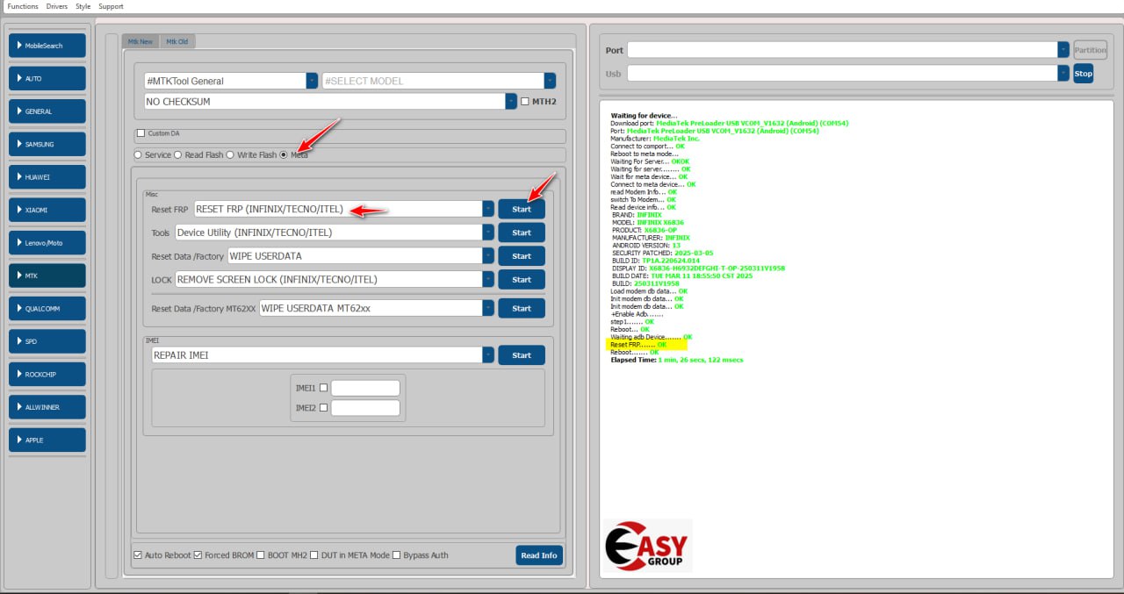Open the HUAWEI sidebar module
This screenshot has height=594, width=1124.
pyautogui.click(x=47, y=177)
